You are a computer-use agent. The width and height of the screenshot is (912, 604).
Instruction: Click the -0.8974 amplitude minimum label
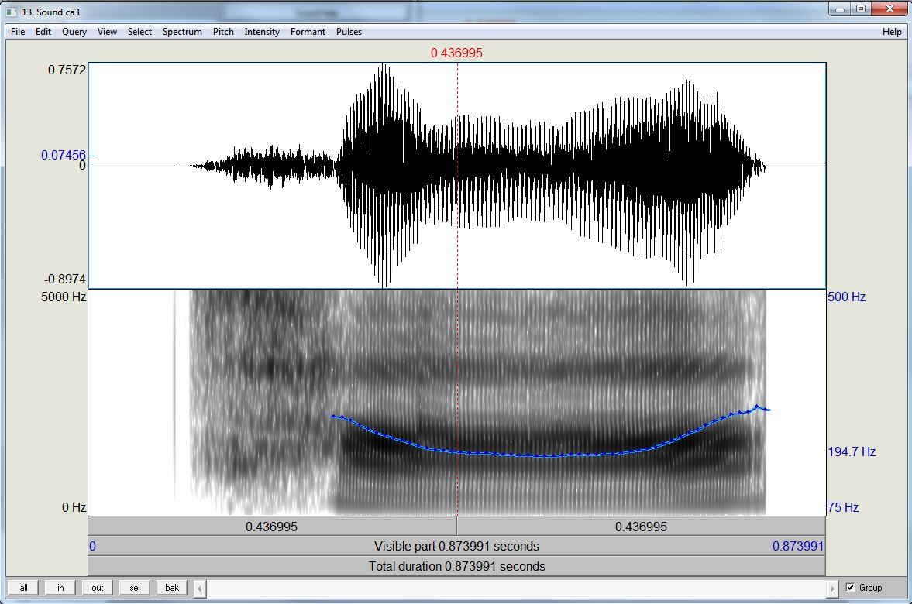pos(64,279)
